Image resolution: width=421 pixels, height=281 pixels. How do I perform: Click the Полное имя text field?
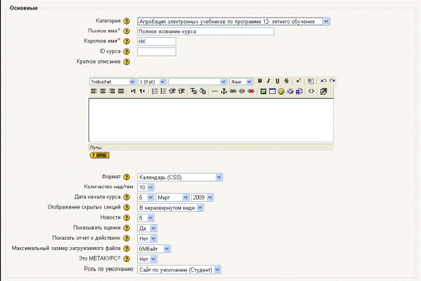click(205, 31)
